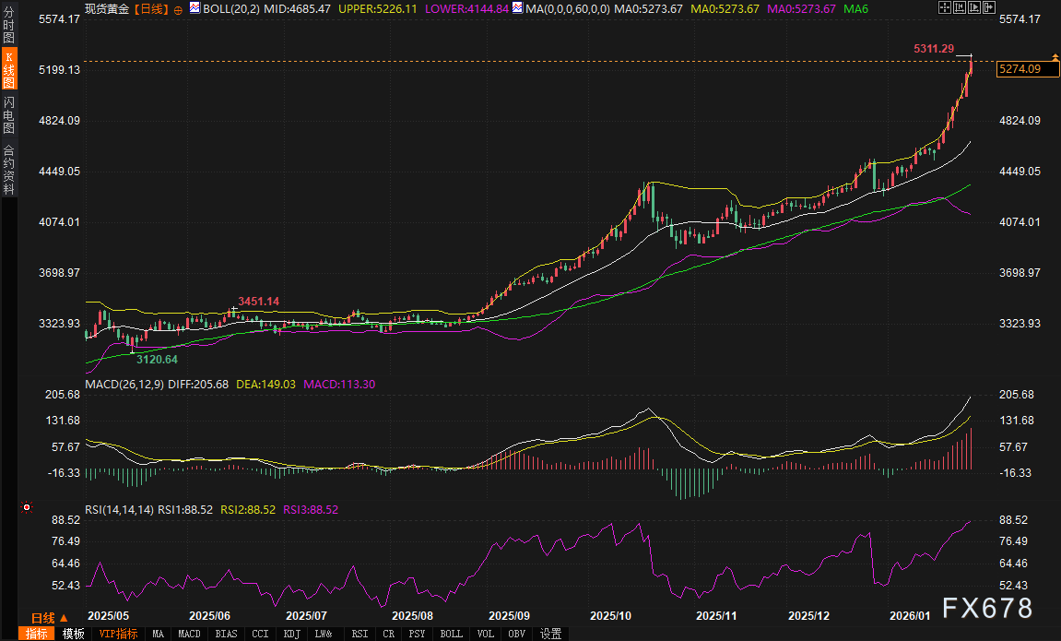Enable the CCI indicator

coord(260,634)
